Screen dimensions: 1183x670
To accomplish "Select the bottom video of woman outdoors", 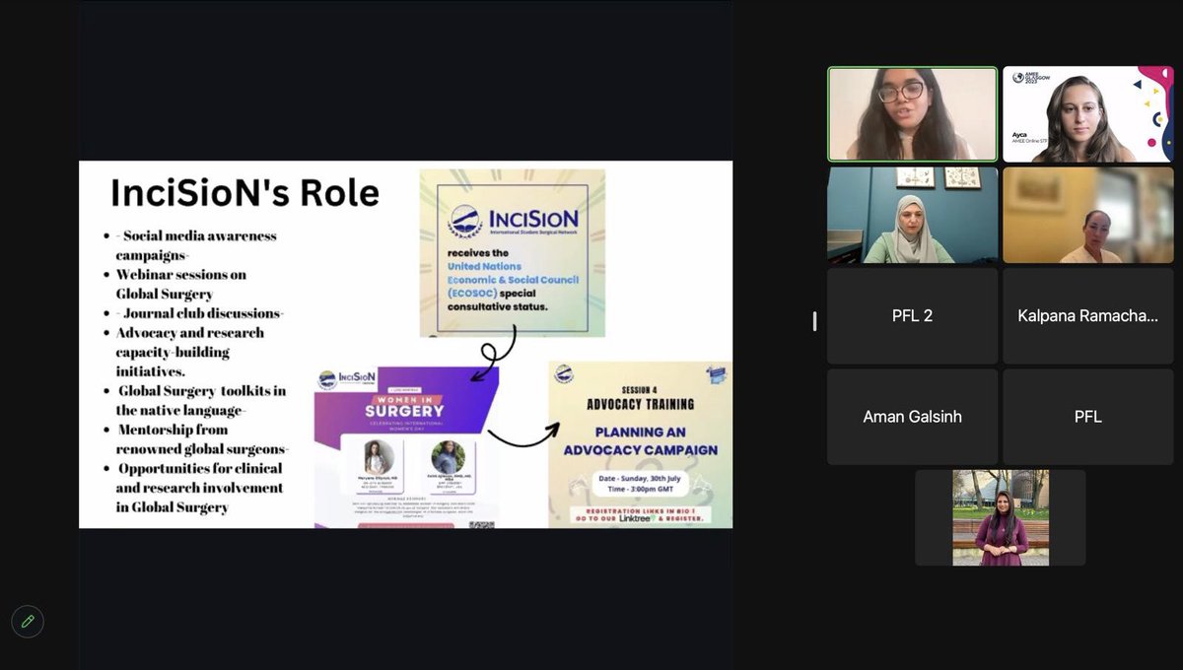I will point(1001,517).
